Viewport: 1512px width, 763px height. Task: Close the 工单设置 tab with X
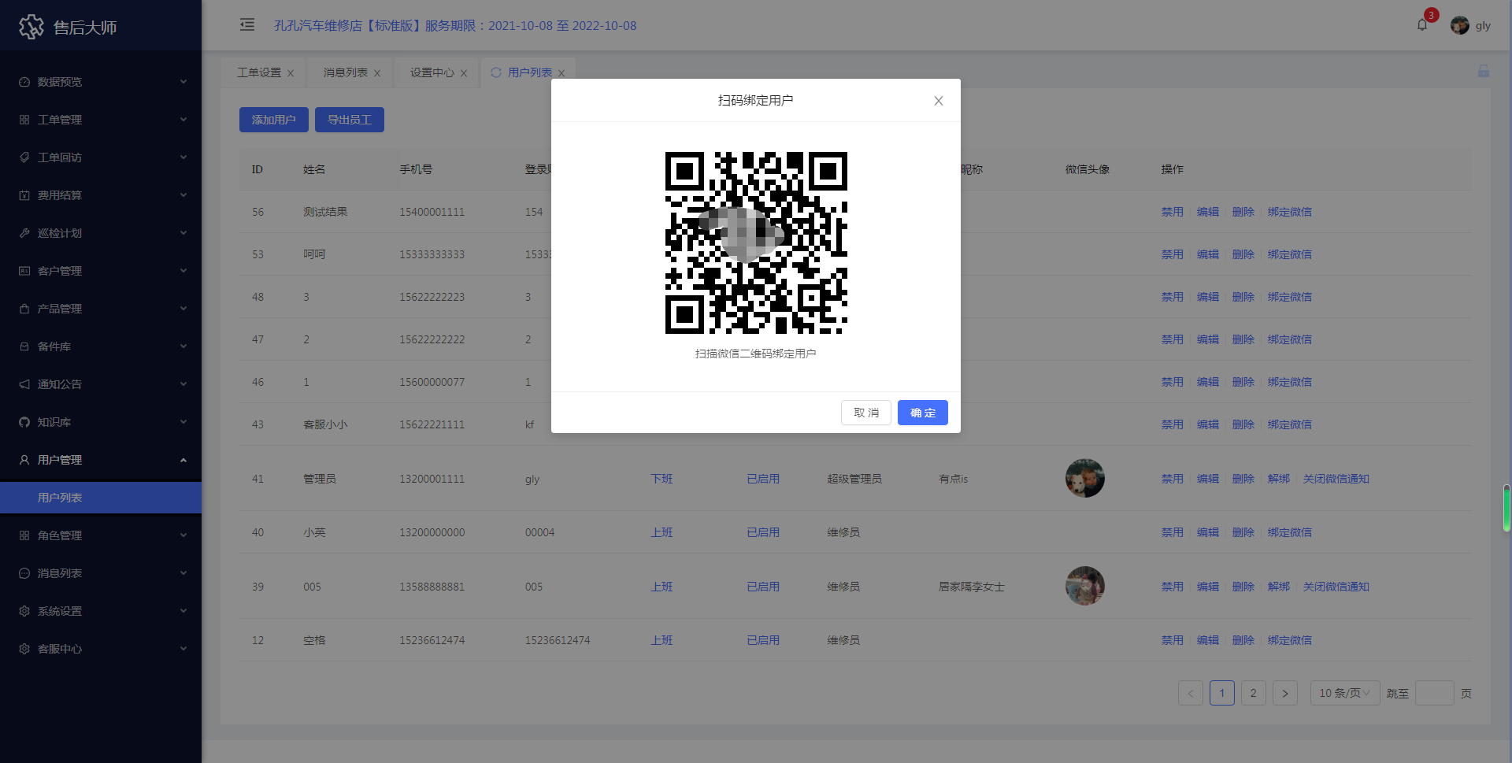[291, 73]
